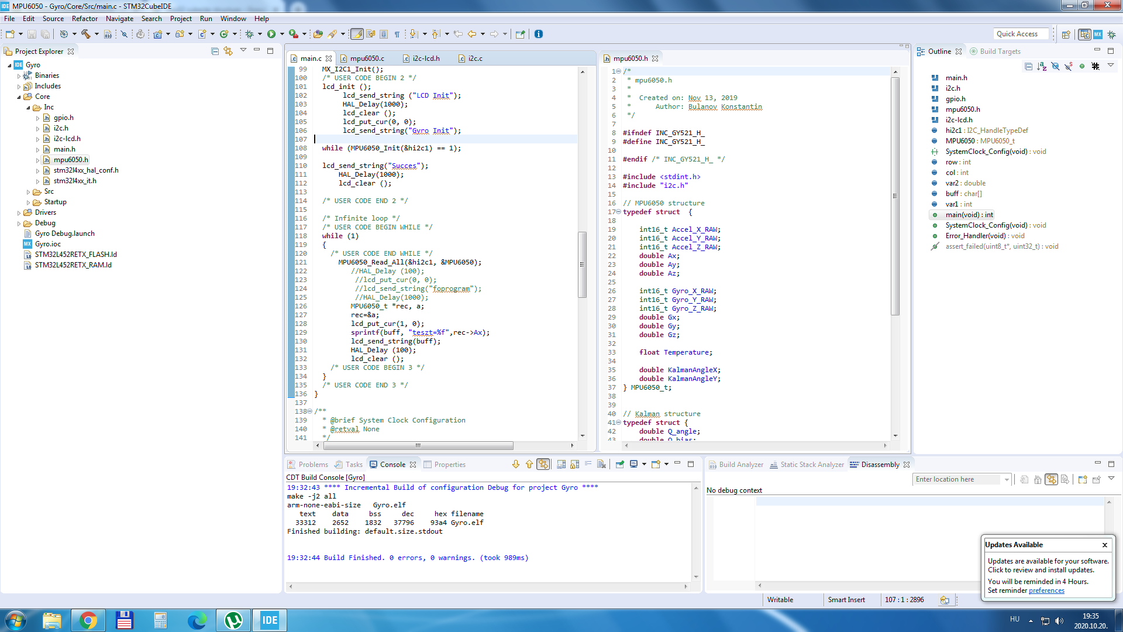Expand the Drivers folder node
The height and width of the screenshot is (632, 1123).
tap(19, 213)
